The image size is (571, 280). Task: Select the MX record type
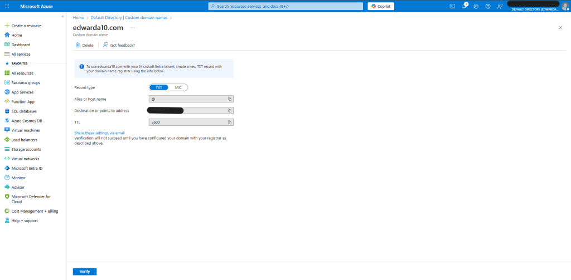(x=178, y=87)
